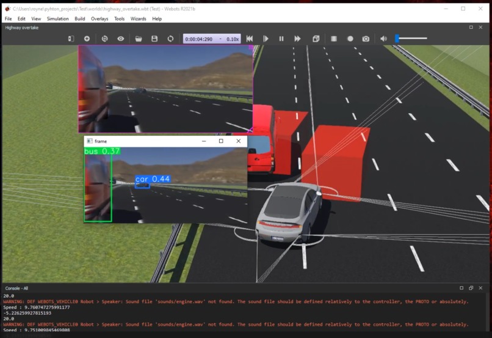Image resolution: width=492 pixels, height=338 pixels.
Task: Click the 'frame' window title bar
Action: point(165,141)
